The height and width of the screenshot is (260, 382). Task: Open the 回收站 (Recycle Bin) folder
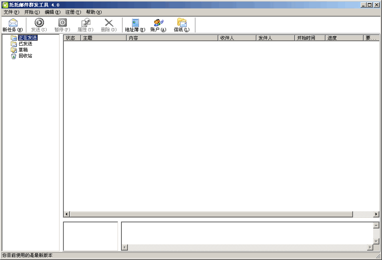[25, 55]
